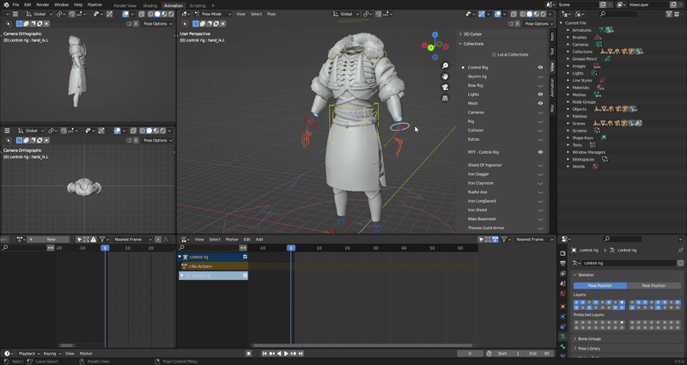This screenshot has height=365, width=687.
Task: Show the hidden Skyrim rig collection
Action: coord(540,76)
